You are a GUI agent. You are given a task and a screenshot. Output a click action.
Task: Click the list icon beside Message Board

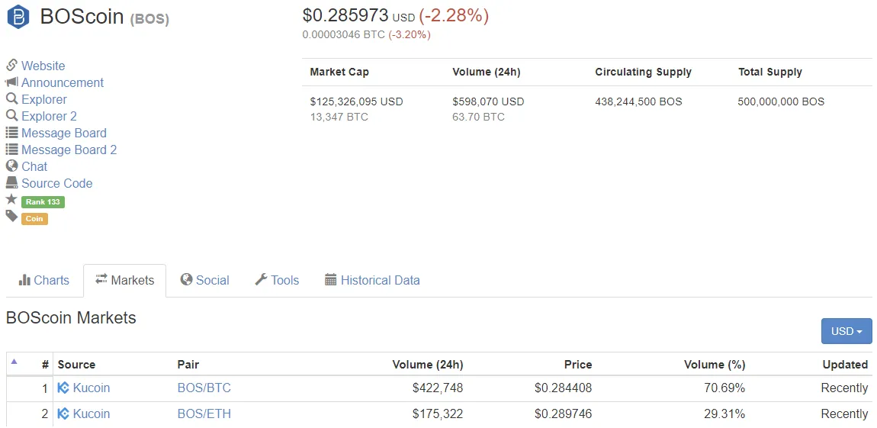(11, 133)
